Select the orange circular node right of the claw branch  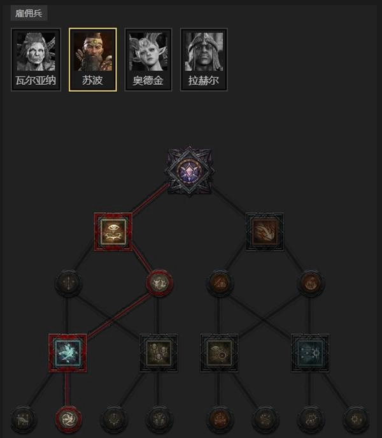pyautogui.click(x=311, y=283)
